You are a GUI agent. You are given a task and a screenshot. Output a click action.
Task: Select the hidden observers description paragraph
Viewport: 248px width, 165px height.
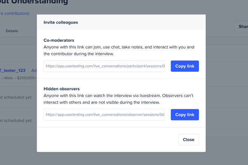click(119, 99)
